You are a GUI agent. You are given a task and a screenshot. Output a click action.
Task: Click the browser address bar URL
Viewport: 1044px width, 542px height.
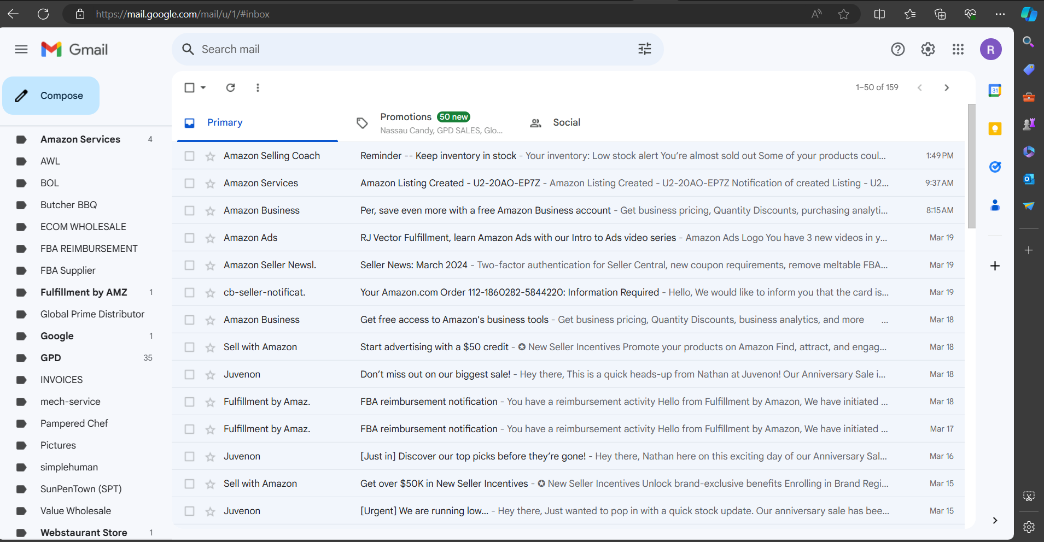point(183,14)
